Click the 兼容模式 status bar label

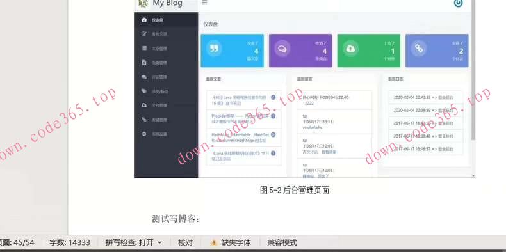click(x=282, y=242)
